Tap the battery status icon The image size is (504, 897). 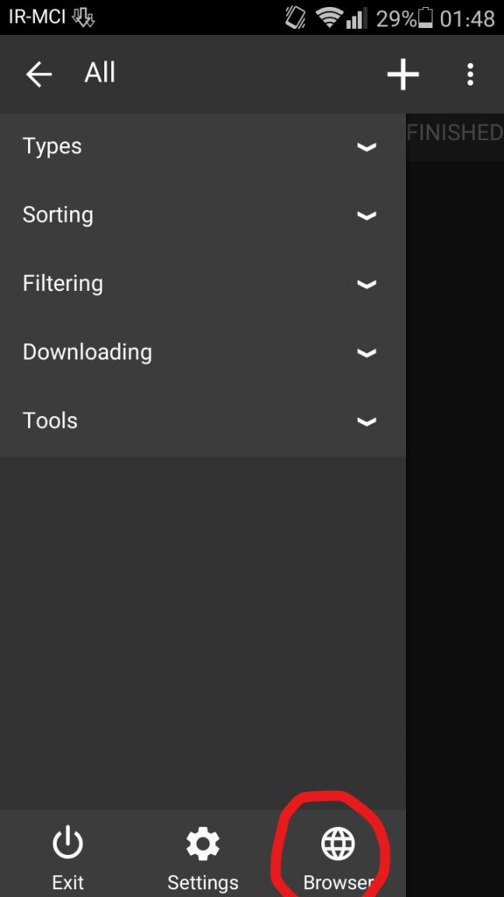click(x=425, y=18)
